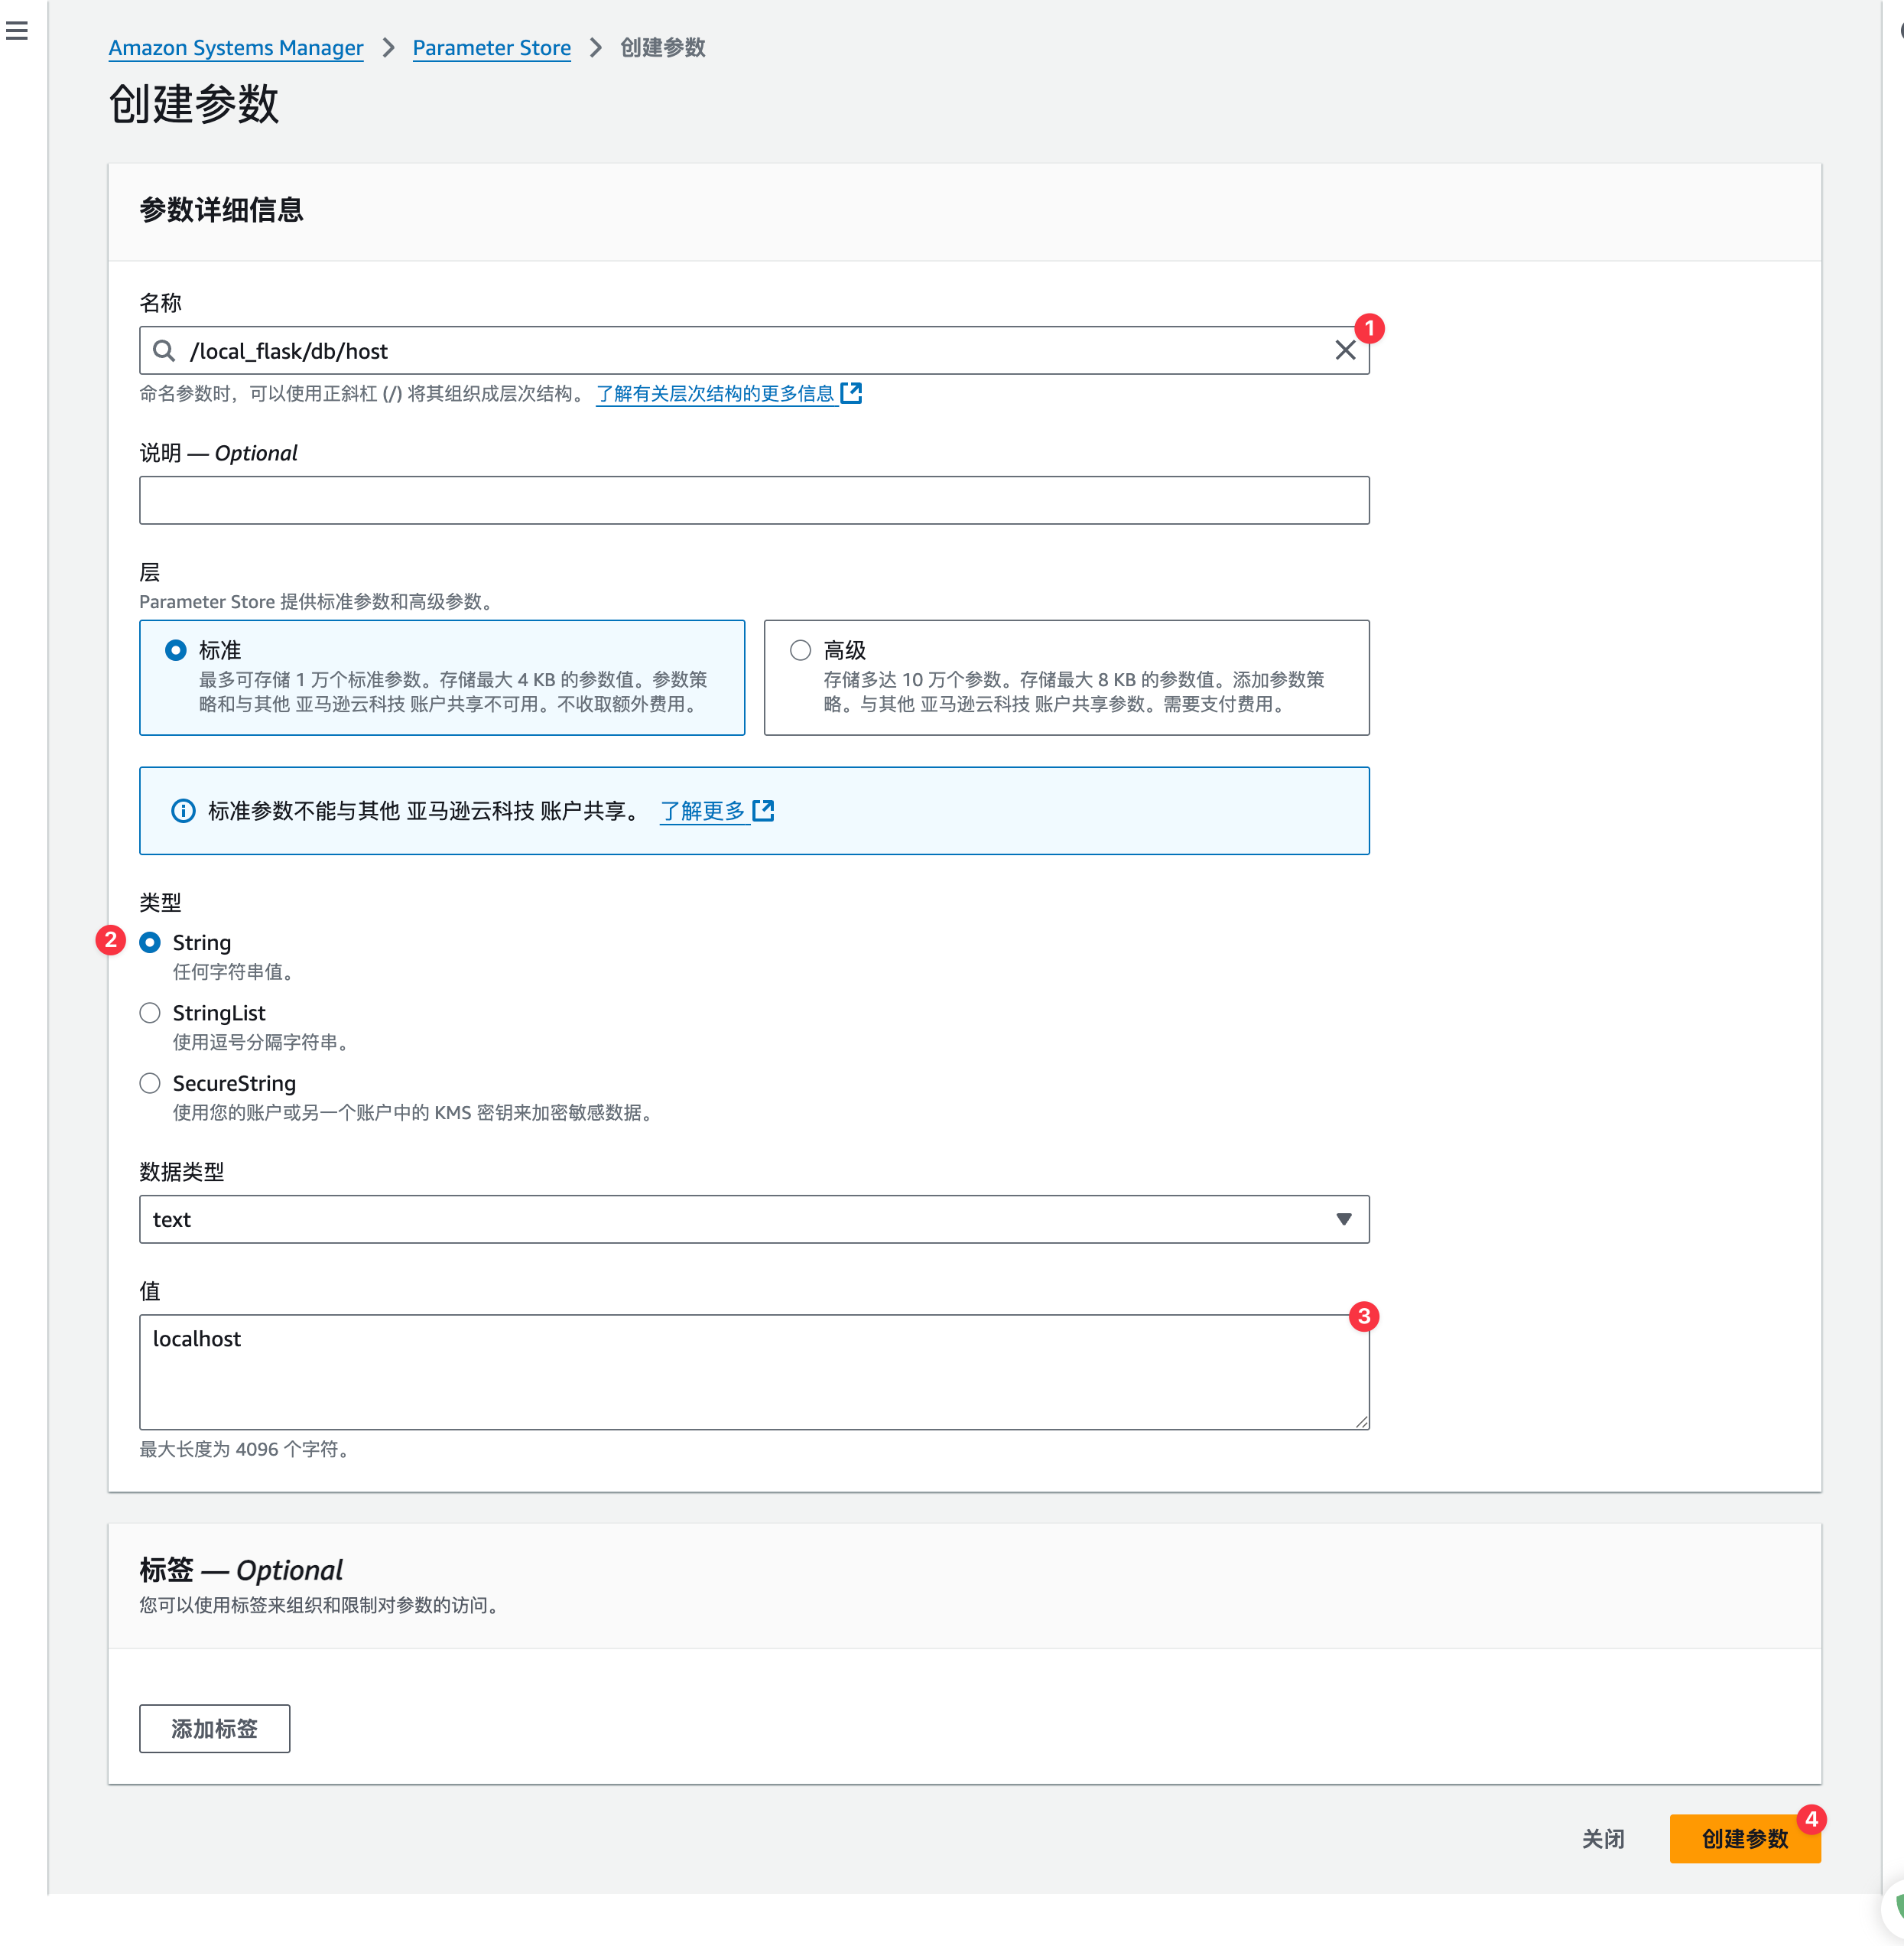Open 了解有关层次结构的更多信息 link
1904x1946 pixels.
tap(715, 393)
